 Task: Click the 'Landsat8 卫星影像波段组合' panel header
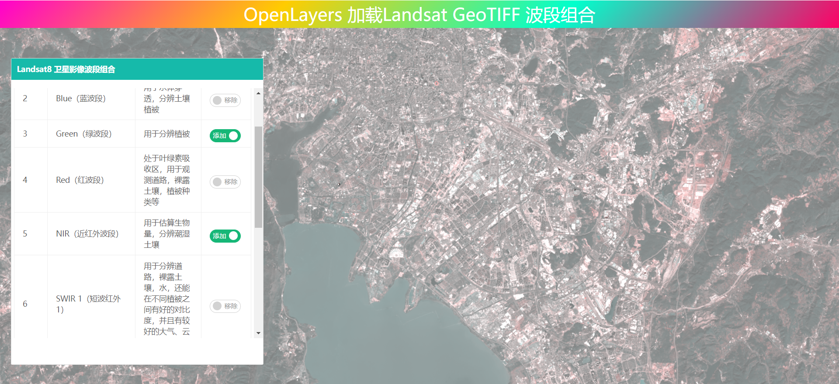(137, 69)
